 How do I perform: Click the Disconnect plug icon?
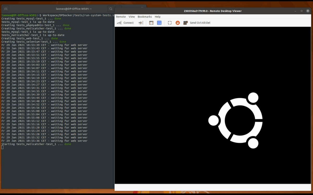pos(141,23)
